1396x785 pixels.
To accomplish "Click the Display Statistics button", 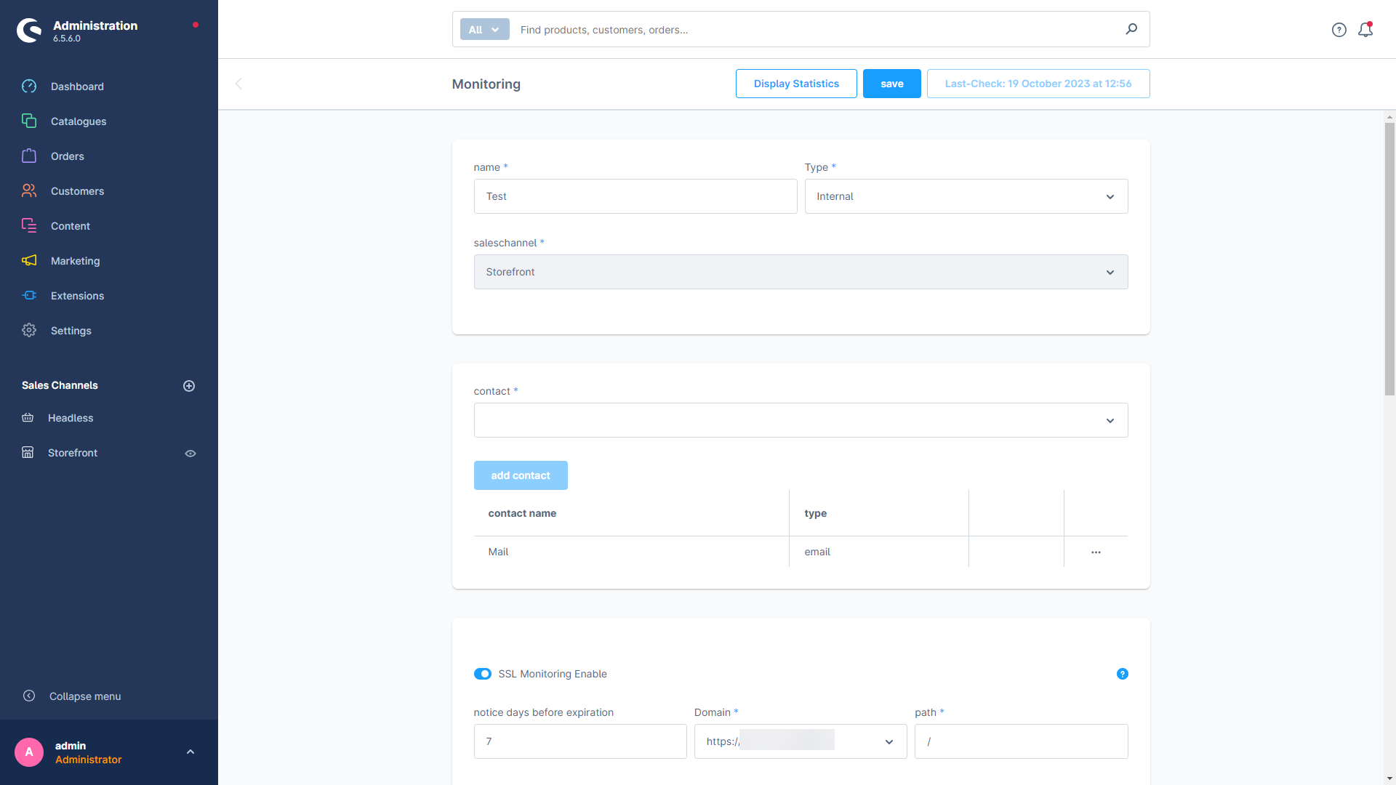I will (796, 84).
